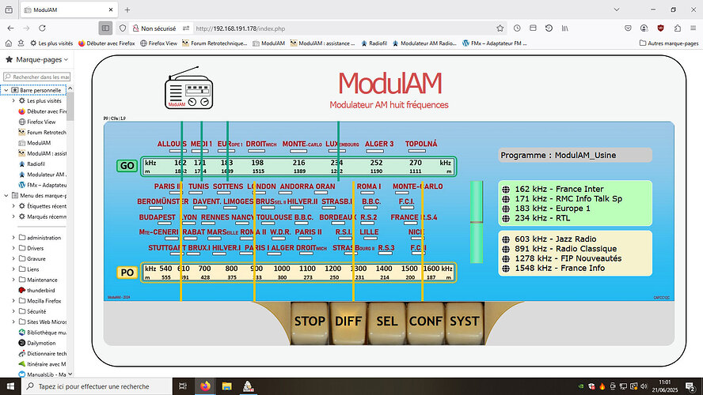Screen dimensions: 703x395
Task: Open File Explorer from the taskbar
Action: [x=227, y=386]
